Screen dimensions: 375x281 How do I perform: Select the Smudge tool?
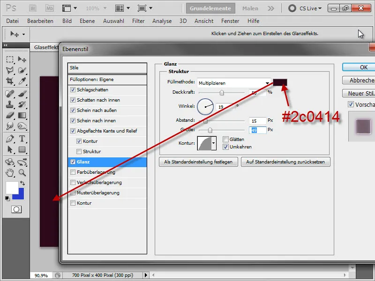pos(10,126)
